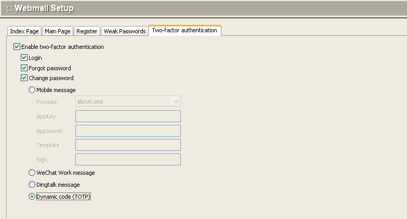Screen dimensions: 407x219
Task: Click the AppSecret text field
Action: 128,131
